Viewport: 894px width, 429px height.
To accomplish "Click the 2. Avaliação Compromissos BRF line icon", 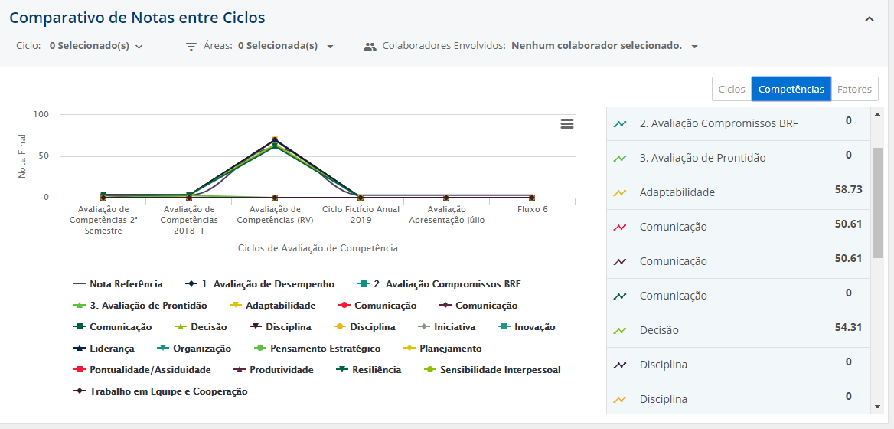I will pyautogui.click(x=620, y=123).
